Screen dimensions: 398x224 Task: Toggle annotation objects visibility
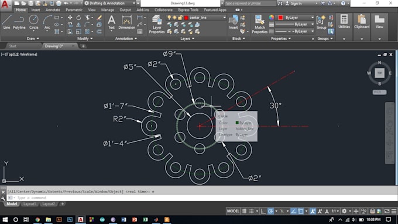[x=313, y=211]
